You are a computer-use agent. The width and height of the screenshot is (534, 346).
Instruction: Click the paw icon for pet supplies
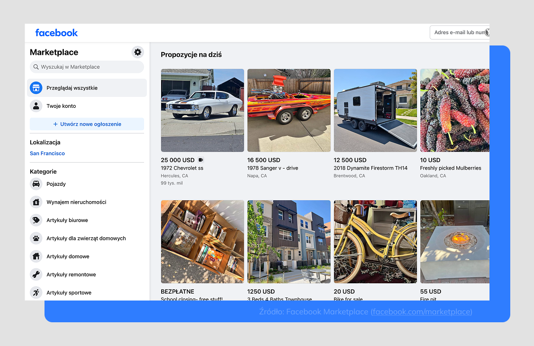pos(36,238)
